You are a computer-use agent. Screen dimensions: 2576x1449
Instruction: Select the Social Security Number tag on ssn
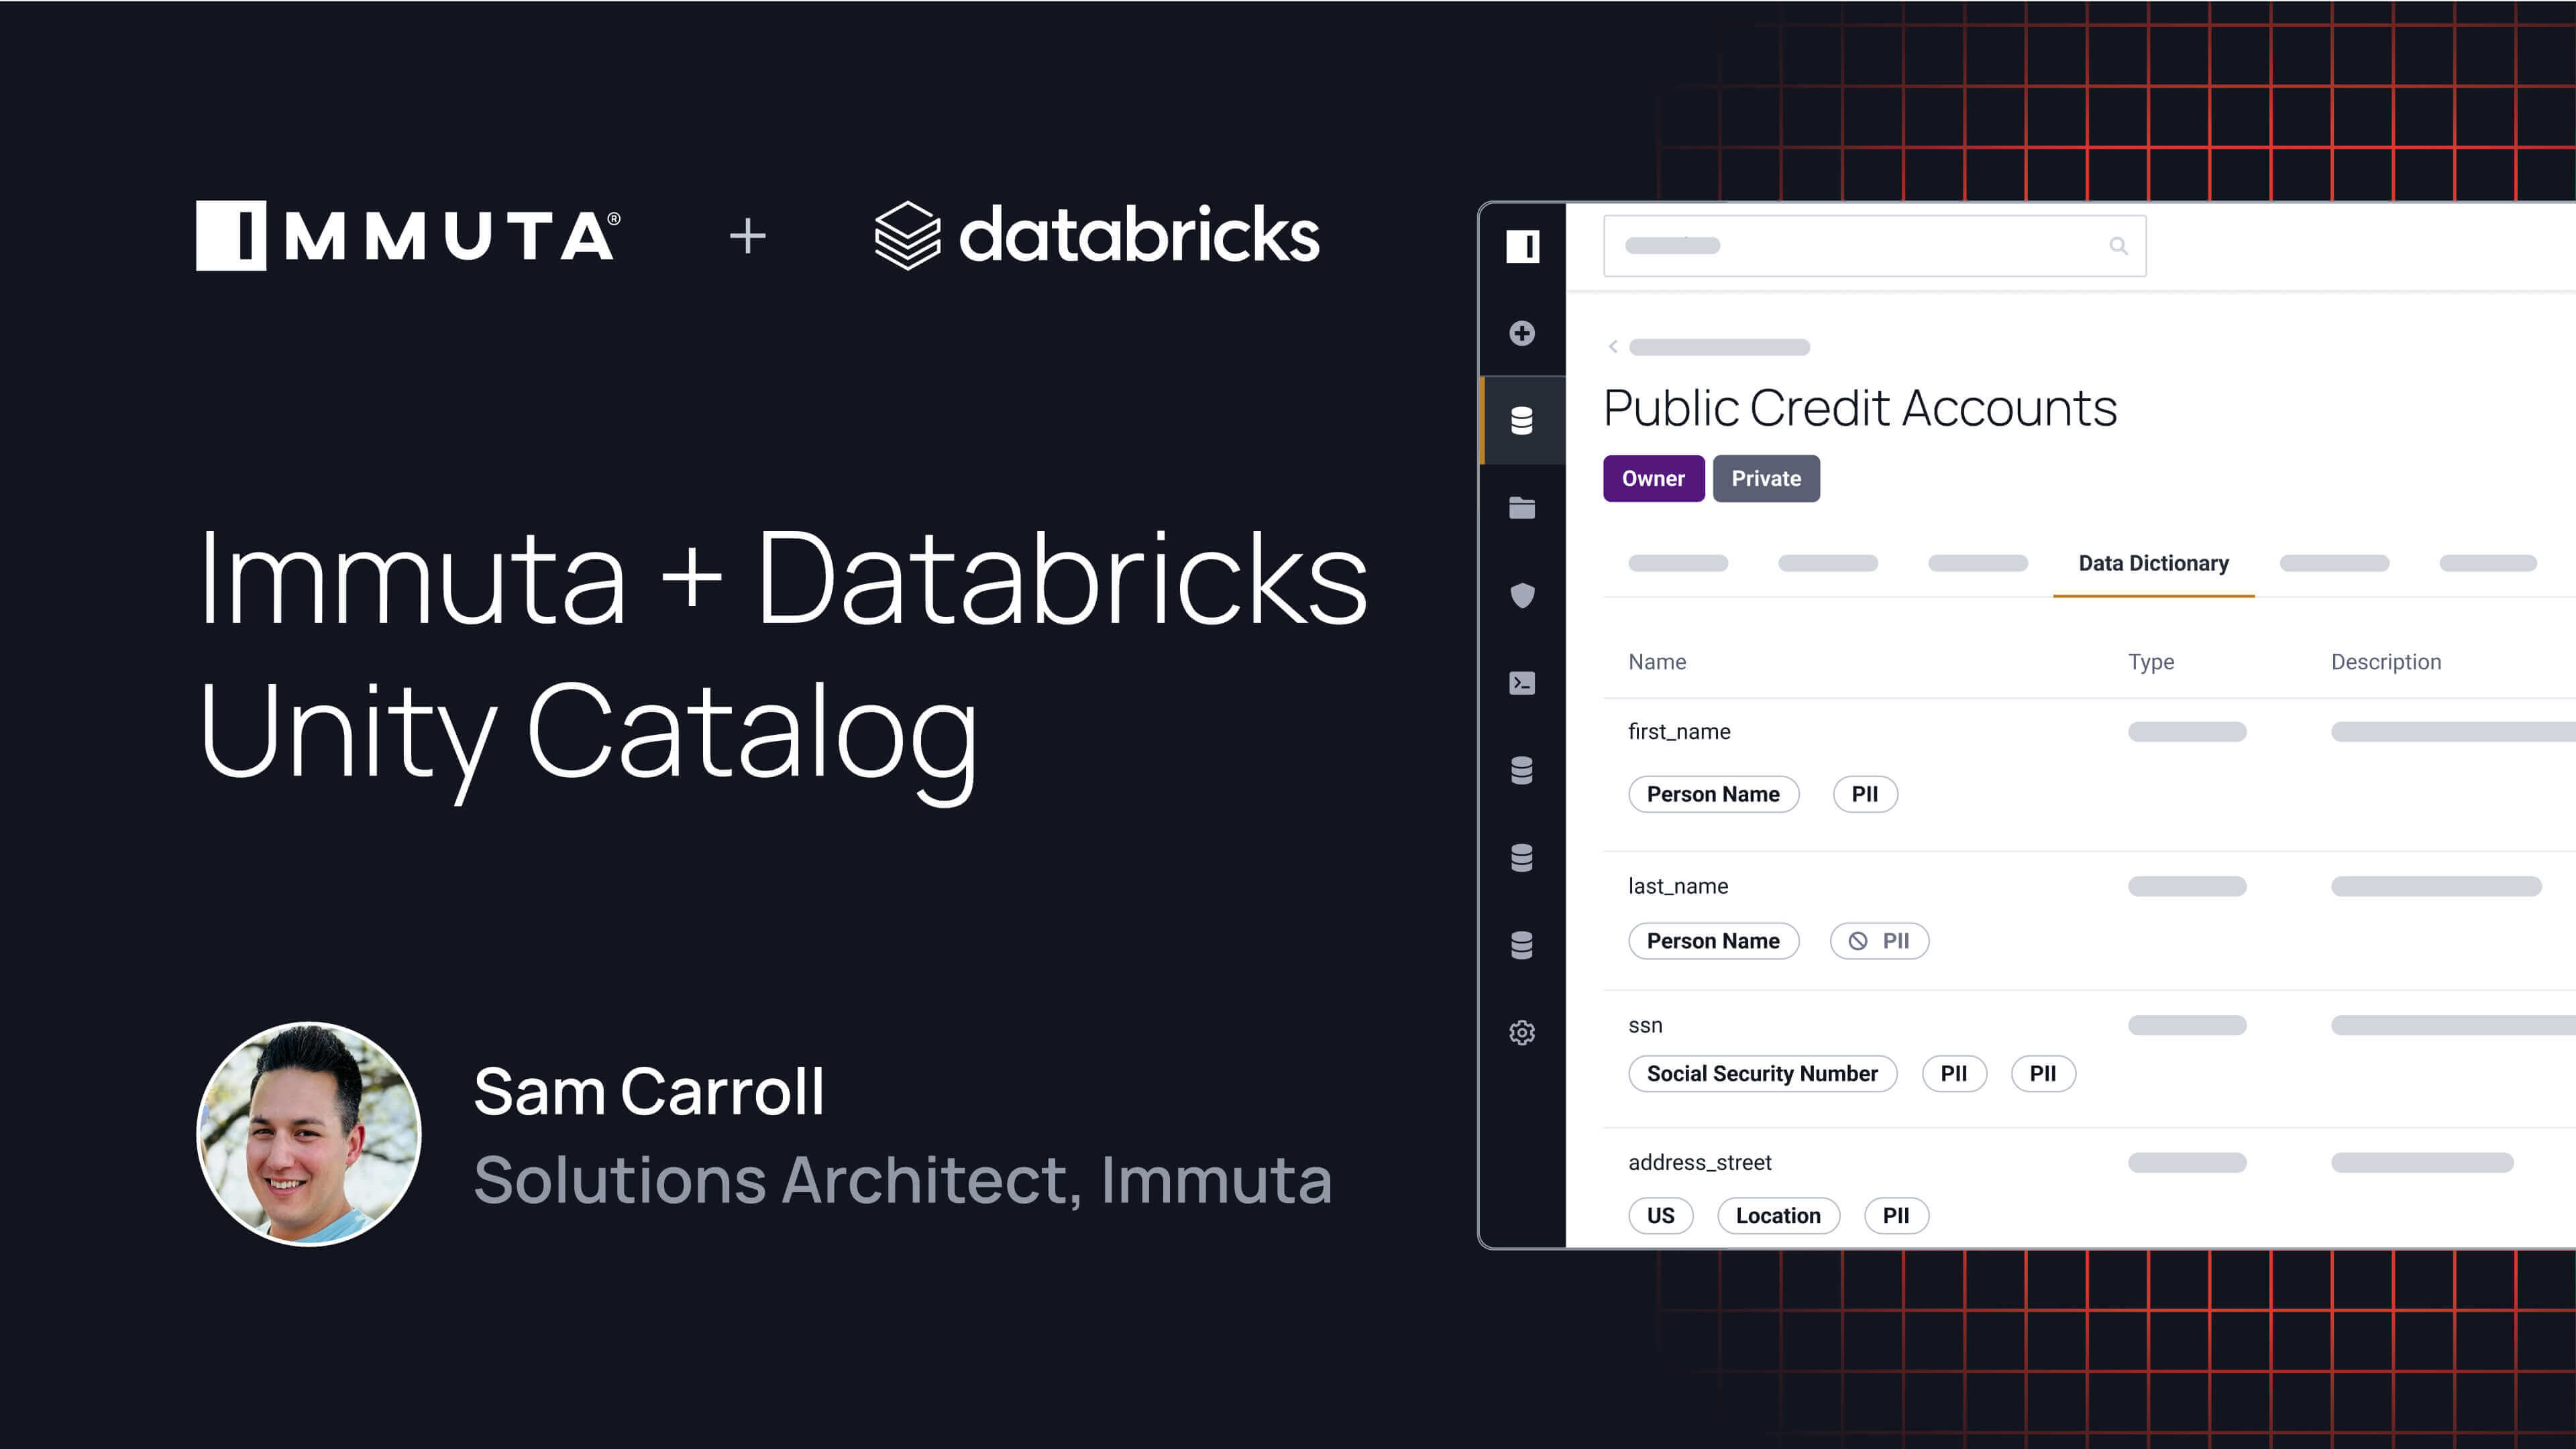(1762, 1074)
